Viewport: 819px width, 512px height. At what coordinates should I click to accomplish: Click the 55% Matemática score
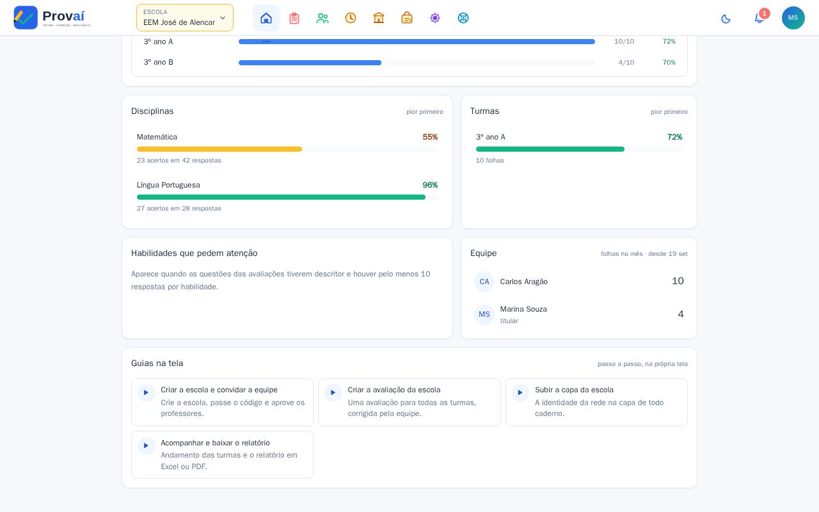(x=430, y=137)
